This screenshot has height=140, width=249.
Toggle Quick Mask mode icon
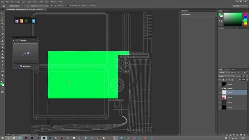(2, 89)
